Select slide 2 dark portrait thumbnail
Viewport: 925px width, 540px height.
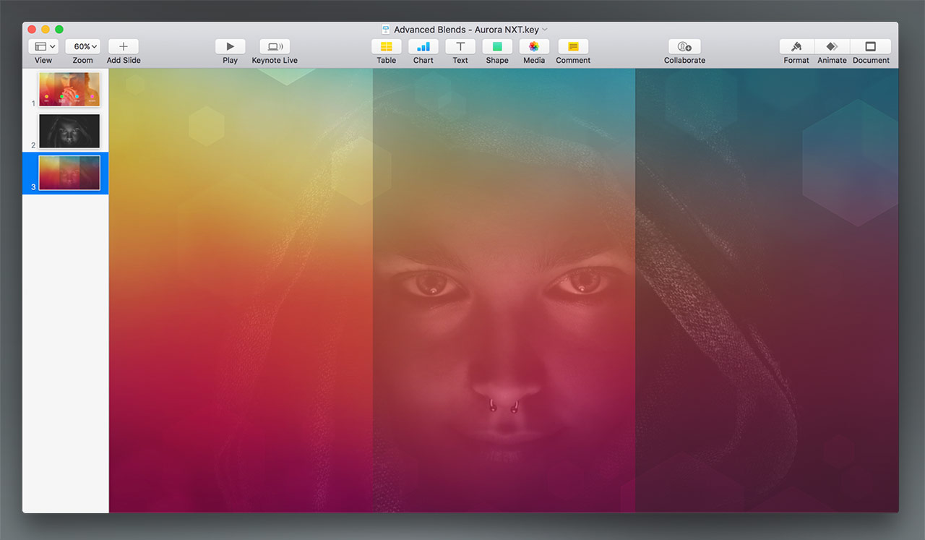pos(69,131)
